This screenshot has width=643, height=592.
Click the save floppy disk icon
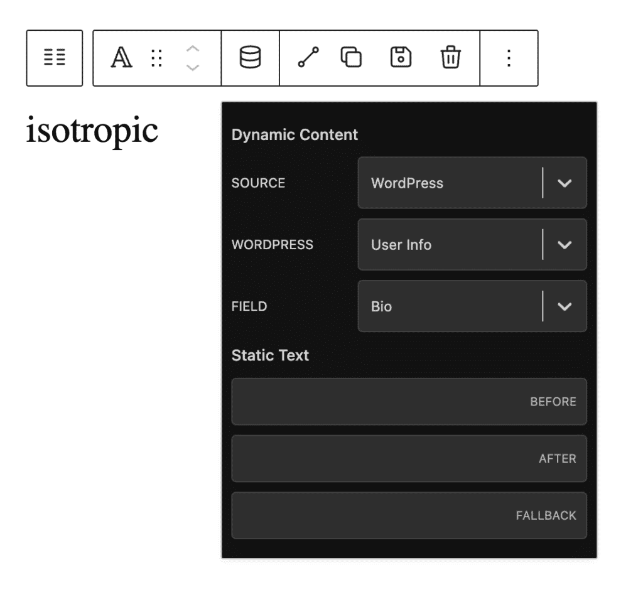coord(401,57)
